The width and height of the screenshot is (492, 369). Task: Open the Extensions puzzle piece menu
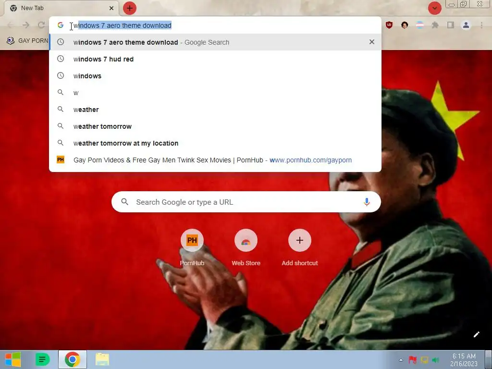pos(435,25)
